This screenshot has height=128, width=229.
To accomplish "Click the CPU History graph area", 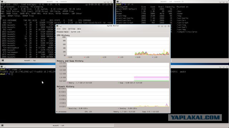I will (x=118, y=46).
